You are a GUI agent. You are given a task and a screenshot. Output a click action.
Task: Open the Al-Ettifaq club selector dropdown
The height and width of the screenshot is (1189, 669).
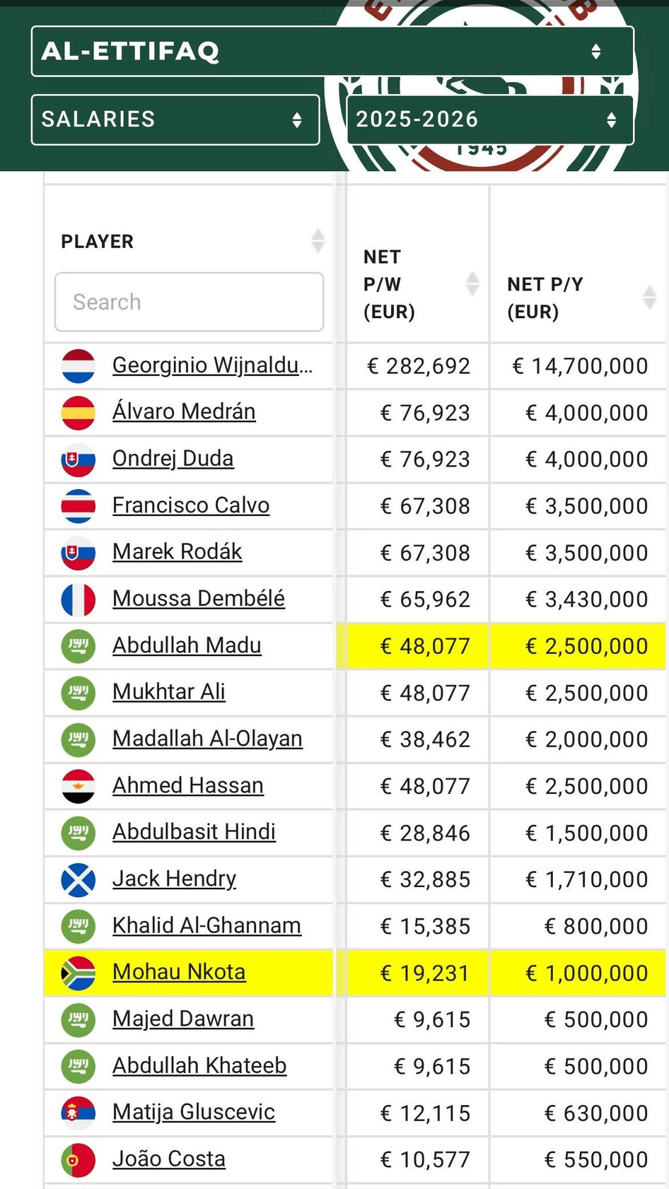(332, 51)
